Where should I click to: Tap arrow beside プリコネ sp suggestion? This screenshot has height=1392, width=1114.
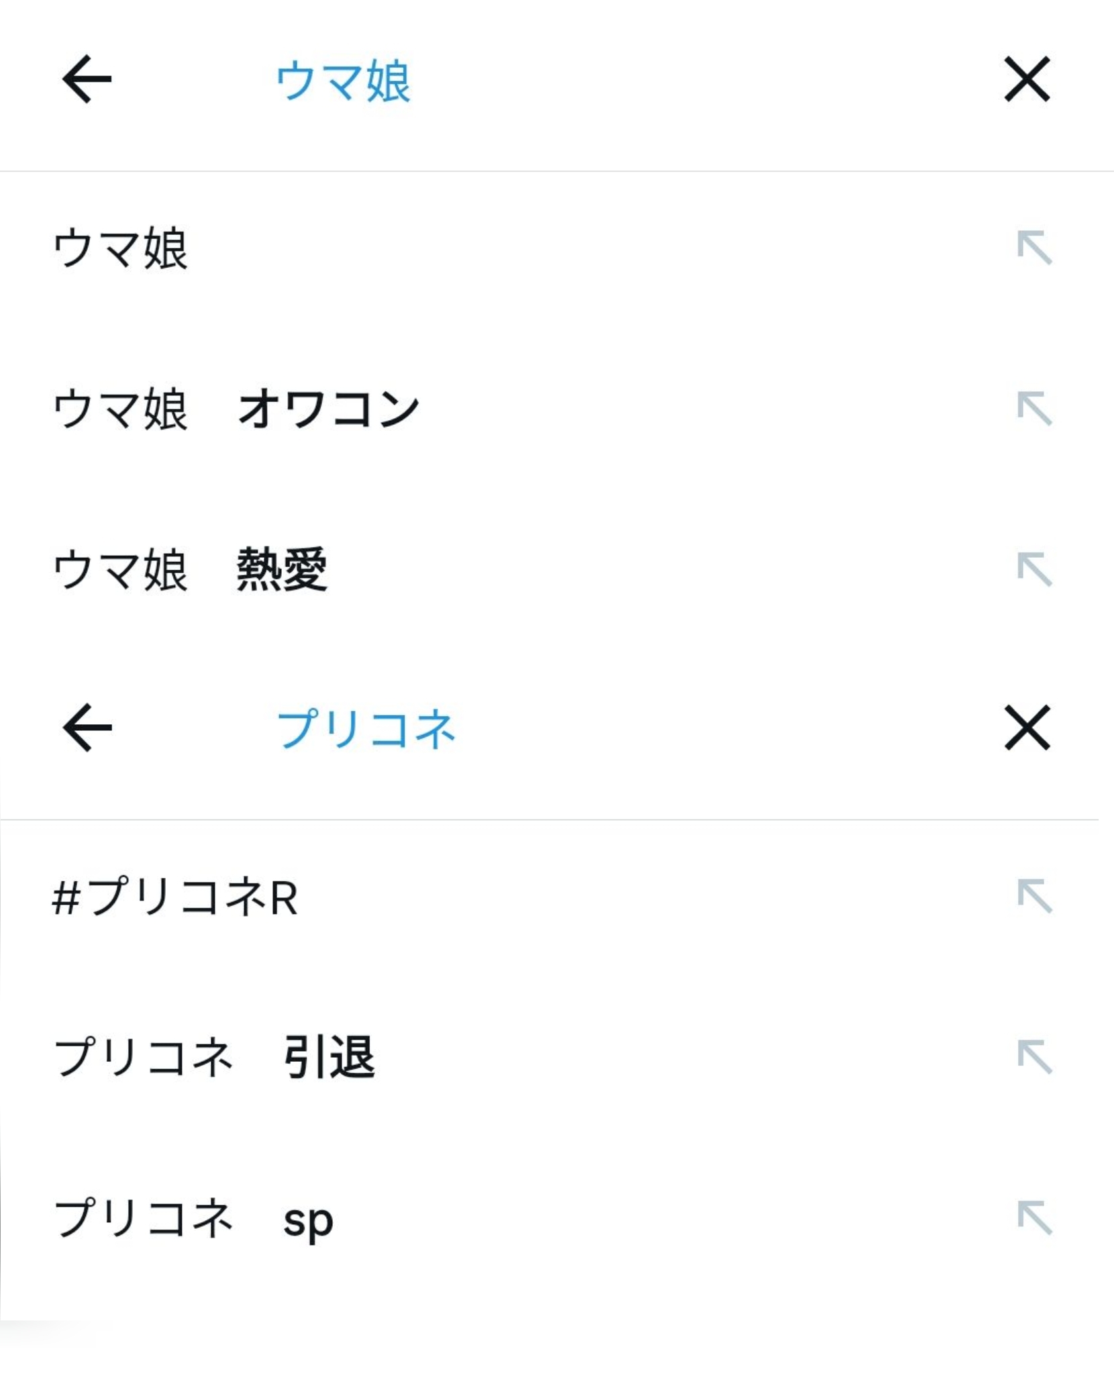[1034, 1218]
